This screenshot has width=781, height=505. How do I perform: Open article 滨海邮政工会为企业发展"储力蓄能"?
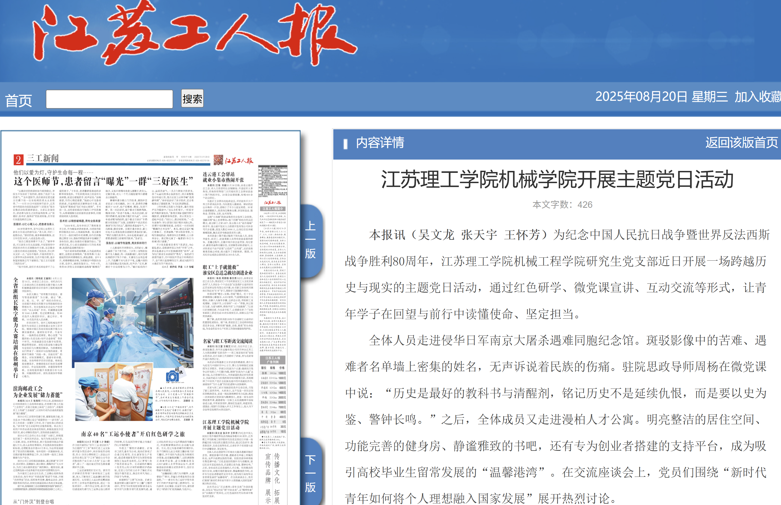click(38, 391)
